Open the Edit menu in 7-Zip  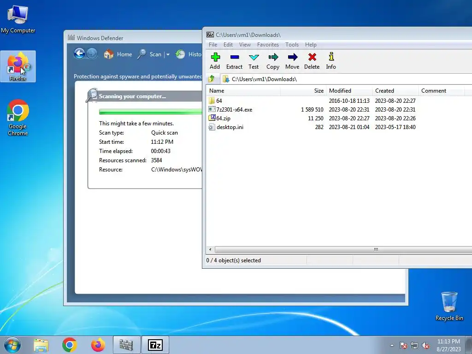tap(228, 45)
